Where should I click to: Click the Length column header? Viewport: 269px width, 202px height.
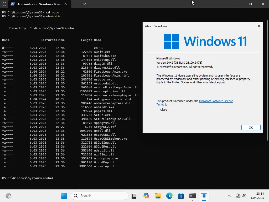[86, 40]
